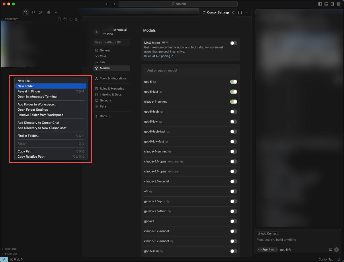The image size is (344, 262).
Task: Open the General settings section
Action: pyautogui.click(x=112, y=50)
